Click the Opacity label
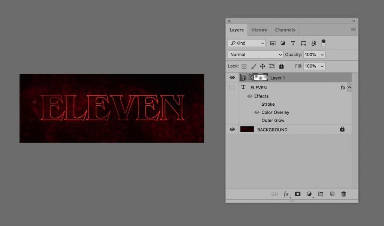Screen dimensions: 384x226 [293, 55]
